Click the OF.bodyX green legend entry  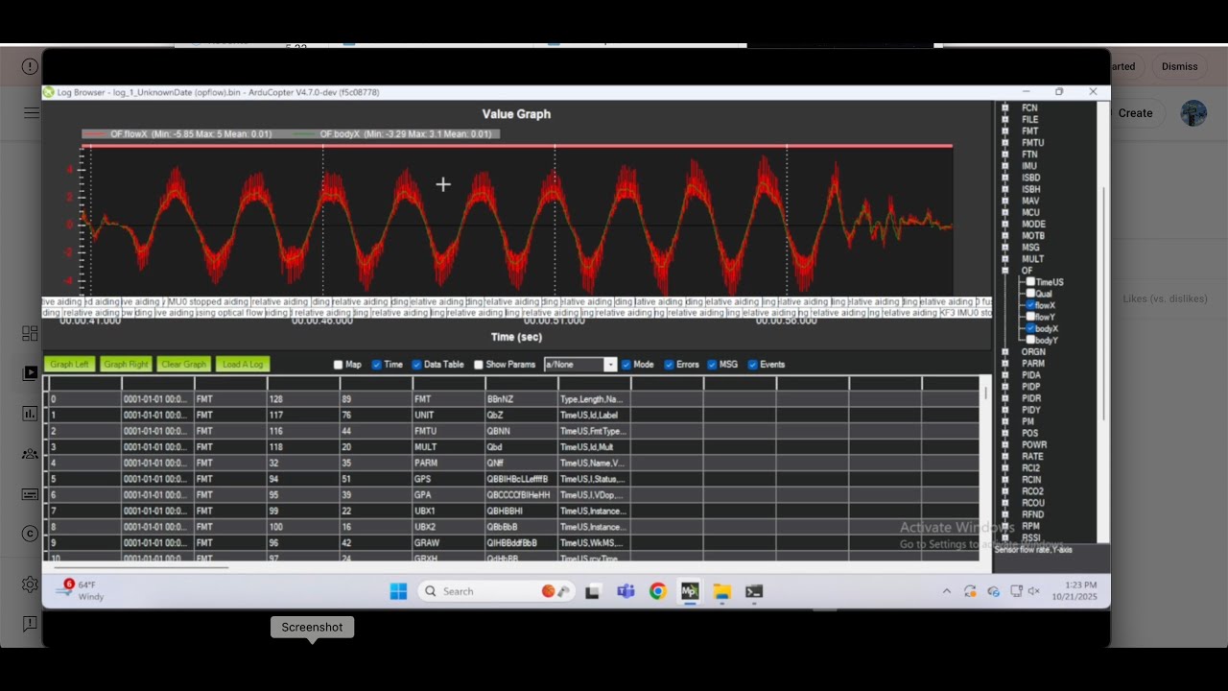point(395,134)
